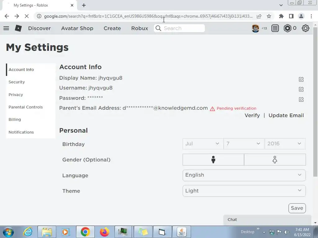
Task: Open the avatar profile icon in the header
Action: [x=255, y=28]
